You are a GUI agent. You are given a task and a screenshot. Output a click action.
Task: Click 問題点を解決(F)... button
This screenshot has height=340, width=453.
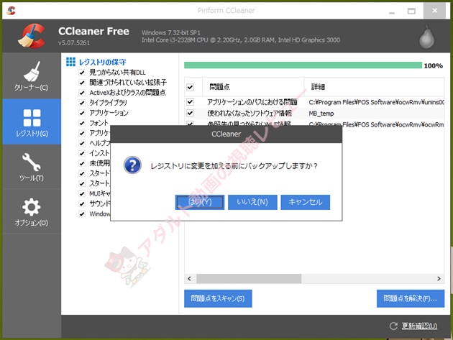[411, 298]
